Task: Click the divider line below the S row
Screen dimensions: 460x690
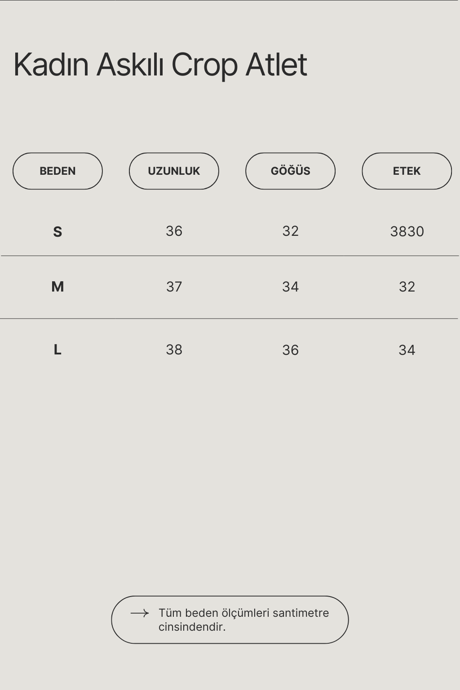Action: (230, 256)
